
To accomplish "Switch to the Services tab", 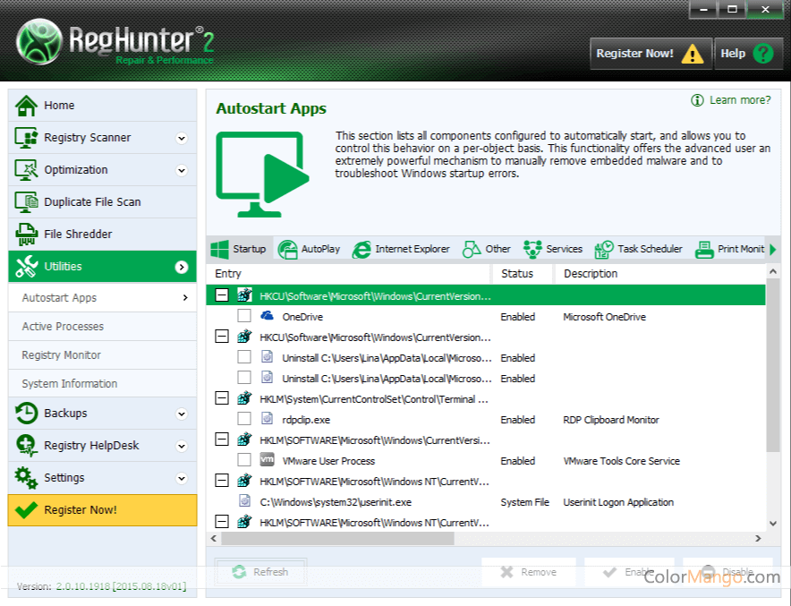I will coord(553,249).
